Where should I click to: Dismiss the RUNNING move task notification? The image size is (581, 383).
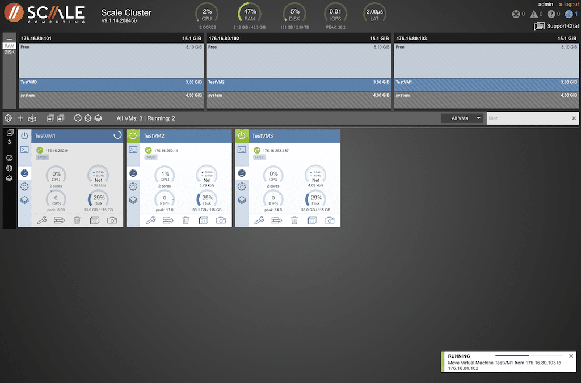click(571, 356)
